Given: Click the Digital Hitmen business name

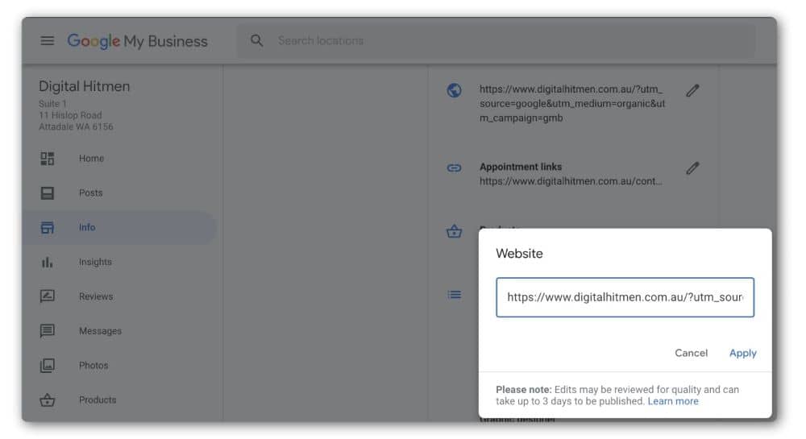Looking at the screenshot, I should tap(85, 86).
